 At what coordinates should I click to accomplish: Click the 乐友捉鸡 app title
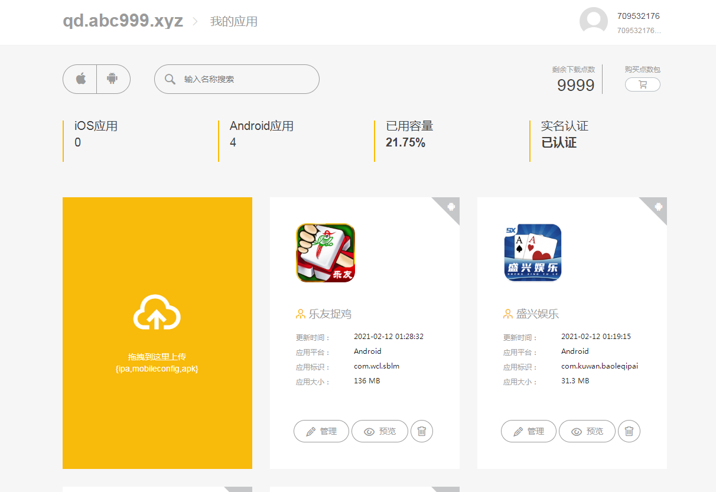point(330,314)
